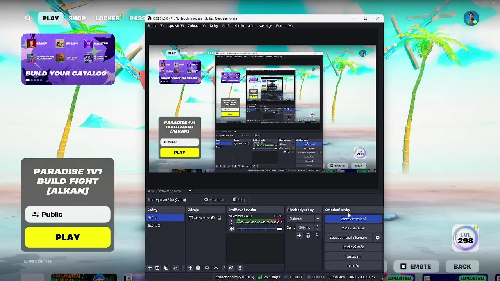Increase the Délka transition duration

point(317,226)
